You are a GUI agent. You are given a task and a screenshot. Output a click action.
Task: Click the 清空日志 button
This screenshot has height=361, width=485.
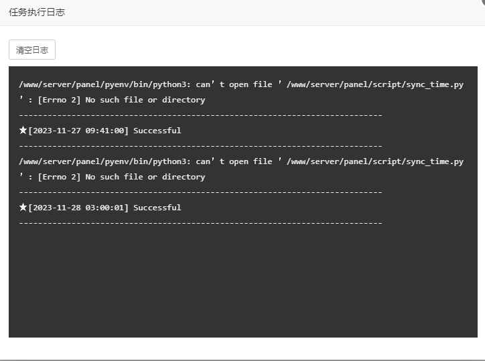pos(32,50)
